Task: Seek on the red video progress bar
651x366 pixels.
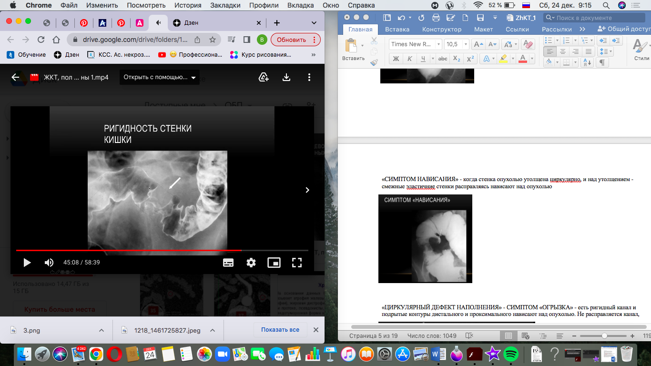Action: pyautogui.click(x=162, y=250)
